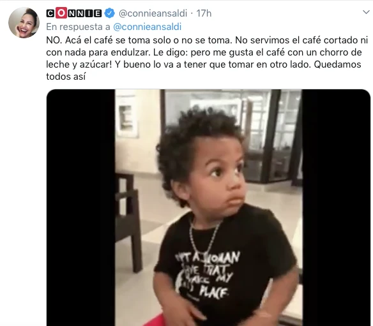Play the toddler reaction video
Image resolution: width=373 pixels, height=326 pixels.
coord(208,207)
